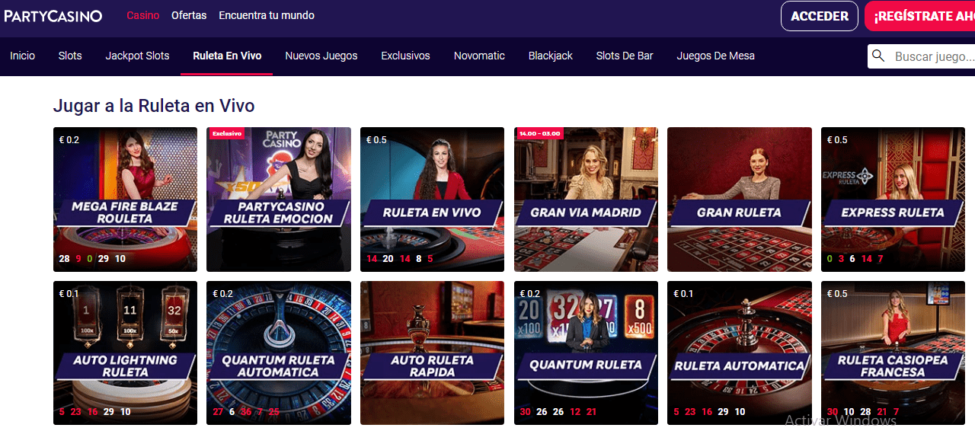This screenshot has height=431, width=975.
Task: Click recent numbers 30 26 26 12 21
Action: click(558, 412)
